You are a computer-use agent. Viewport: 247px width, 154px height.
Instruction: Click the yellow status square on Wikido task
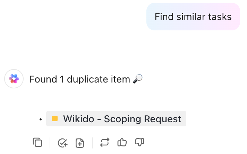pos(55,118)
